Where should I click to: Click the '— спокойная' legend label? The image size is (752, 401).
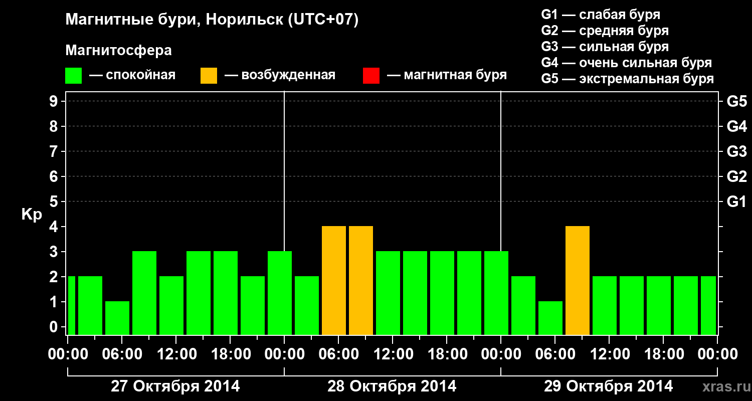pyautogui.click(x=132, y=76)
